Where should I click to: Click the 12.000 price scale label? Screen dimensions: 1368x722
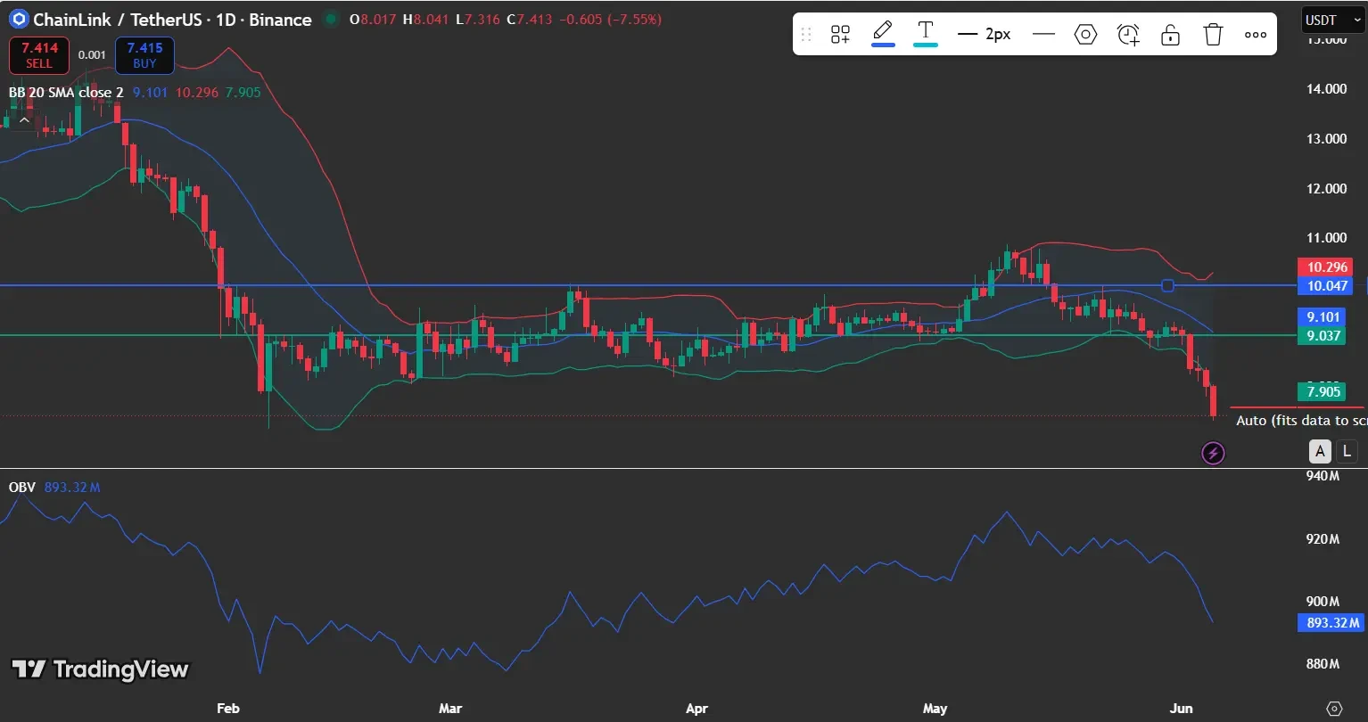pyautogui.click(x=1327, y=189)
